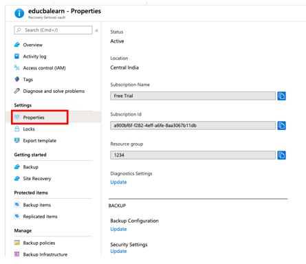Focus the Search (Cmd+/) field
Screen dimensions: 306x264
53,30
